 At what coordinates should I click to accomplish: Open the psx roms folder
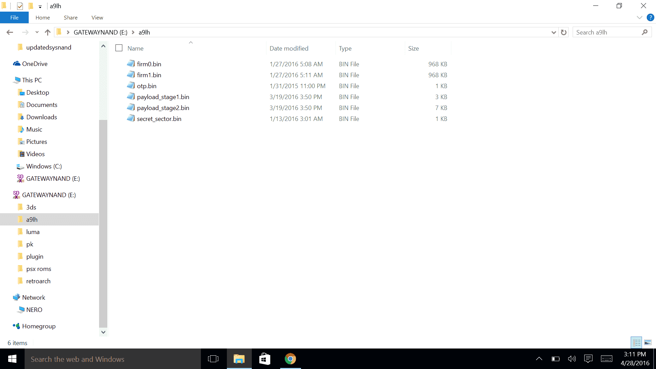[x=39, y=269]
